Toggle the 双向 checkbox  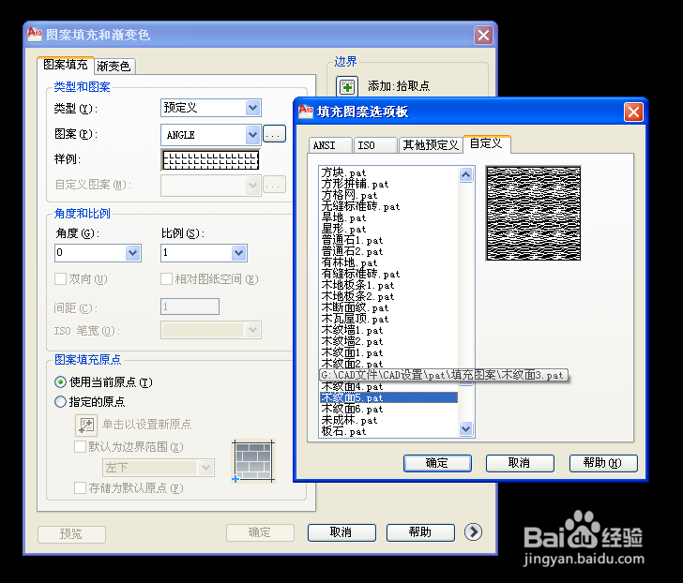60,279
